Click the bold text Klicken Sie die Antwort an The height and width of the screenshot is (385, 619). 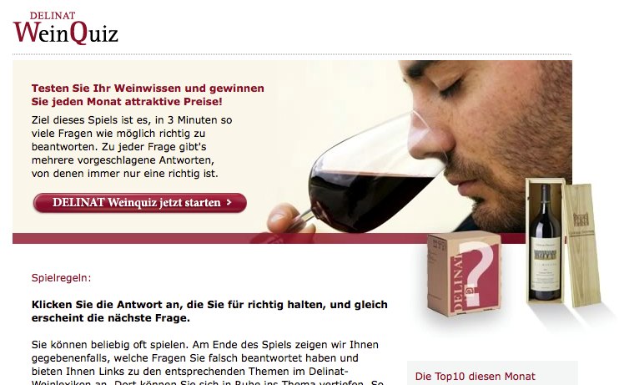(x=209, y=311)
